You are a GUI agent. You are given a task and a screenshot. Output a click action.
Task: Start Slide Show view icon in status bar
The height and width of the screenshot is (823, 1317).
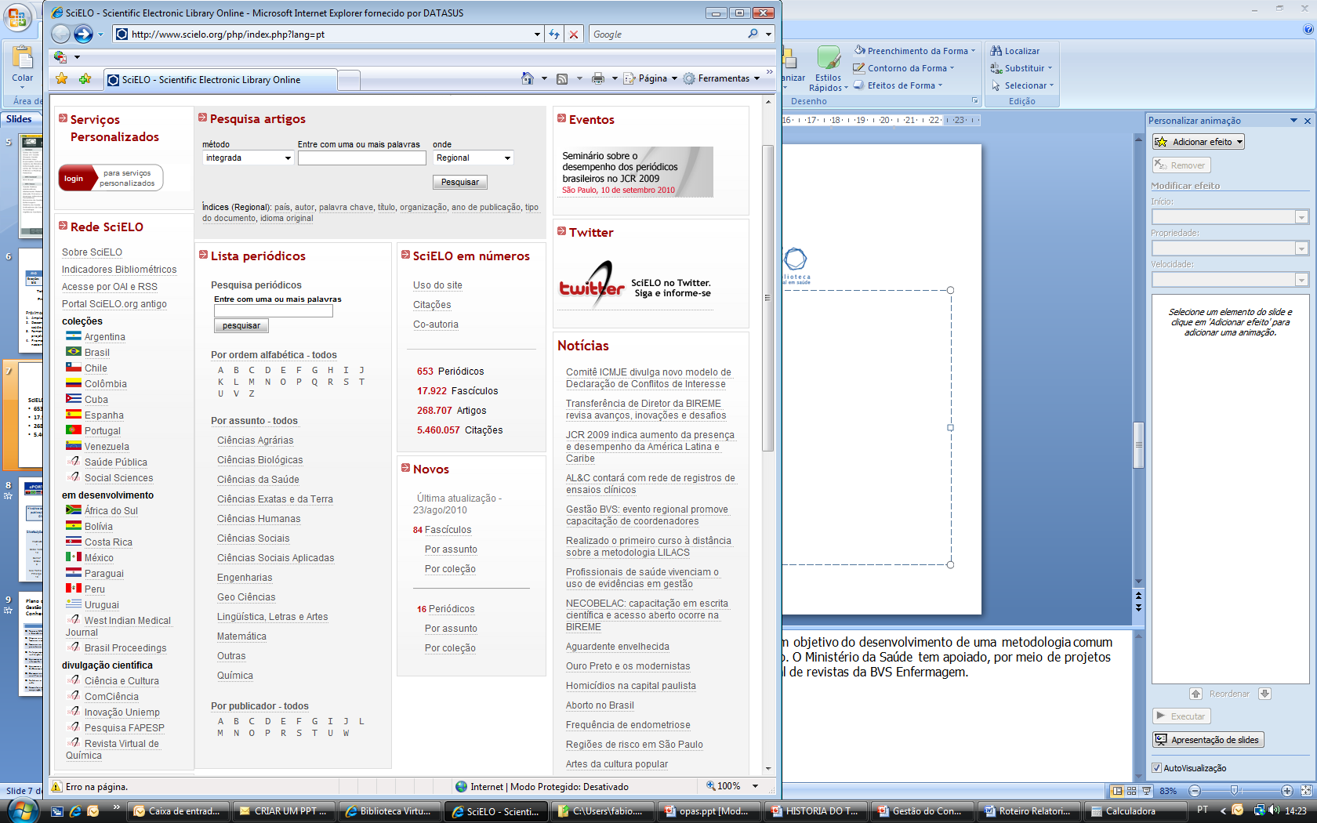1146,791
